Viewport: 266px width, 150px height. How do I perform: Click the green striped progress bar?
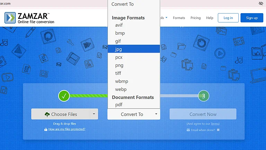89,96
